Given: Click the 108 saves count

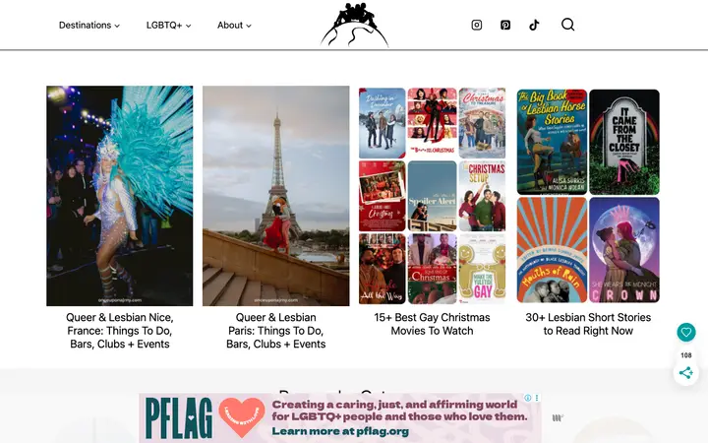Looking at the screenshot, I should coord(686,355).
